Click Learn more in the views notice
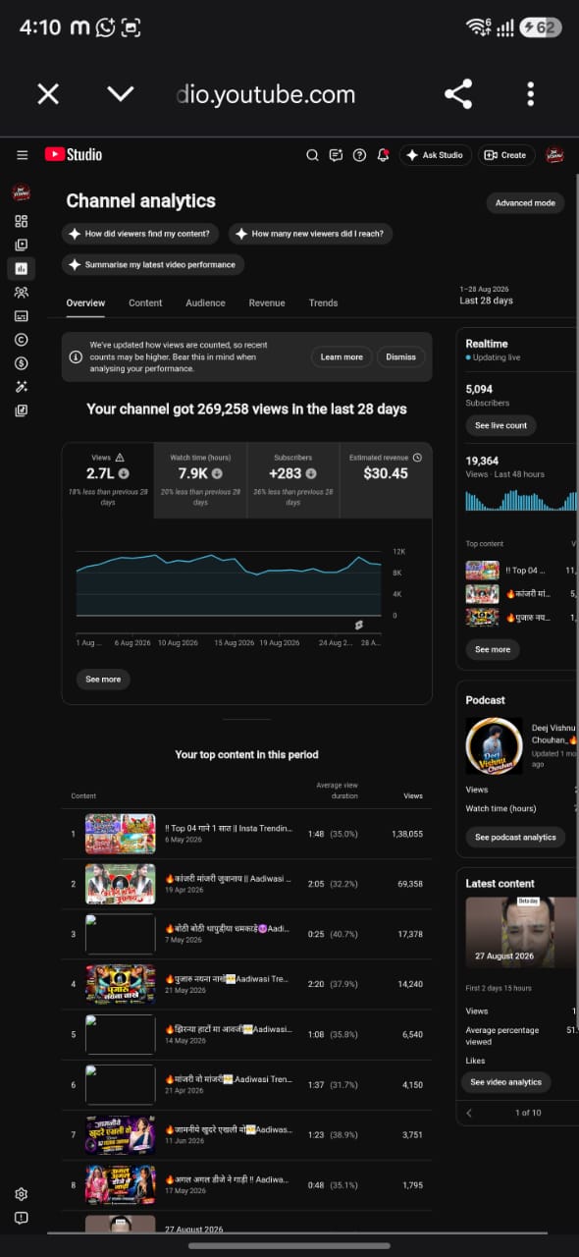Image resolution: width=579 pixels, height=1257 pixels. [342, 356]
